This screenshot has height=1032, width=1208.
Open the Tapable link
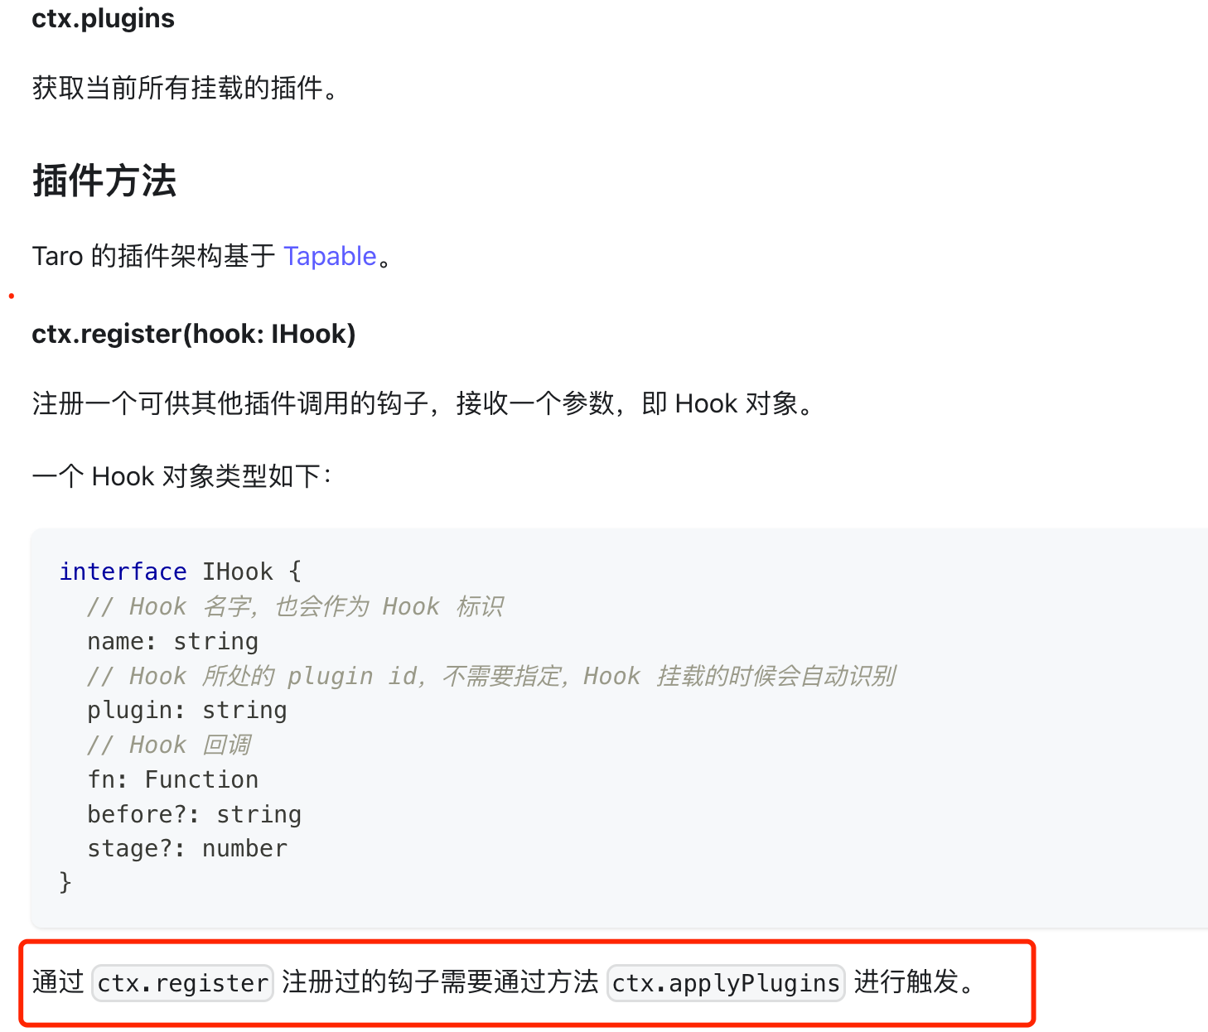330,256
